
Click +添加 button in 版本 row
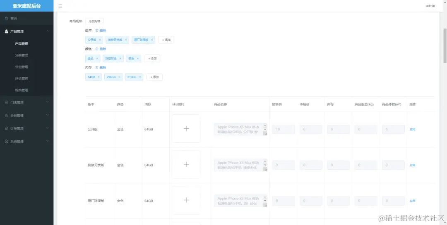[x=166, y=40]
